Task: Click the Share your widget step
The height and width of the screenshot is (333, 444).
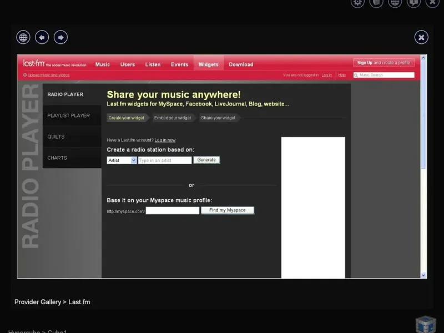Action: click(218, 118)
